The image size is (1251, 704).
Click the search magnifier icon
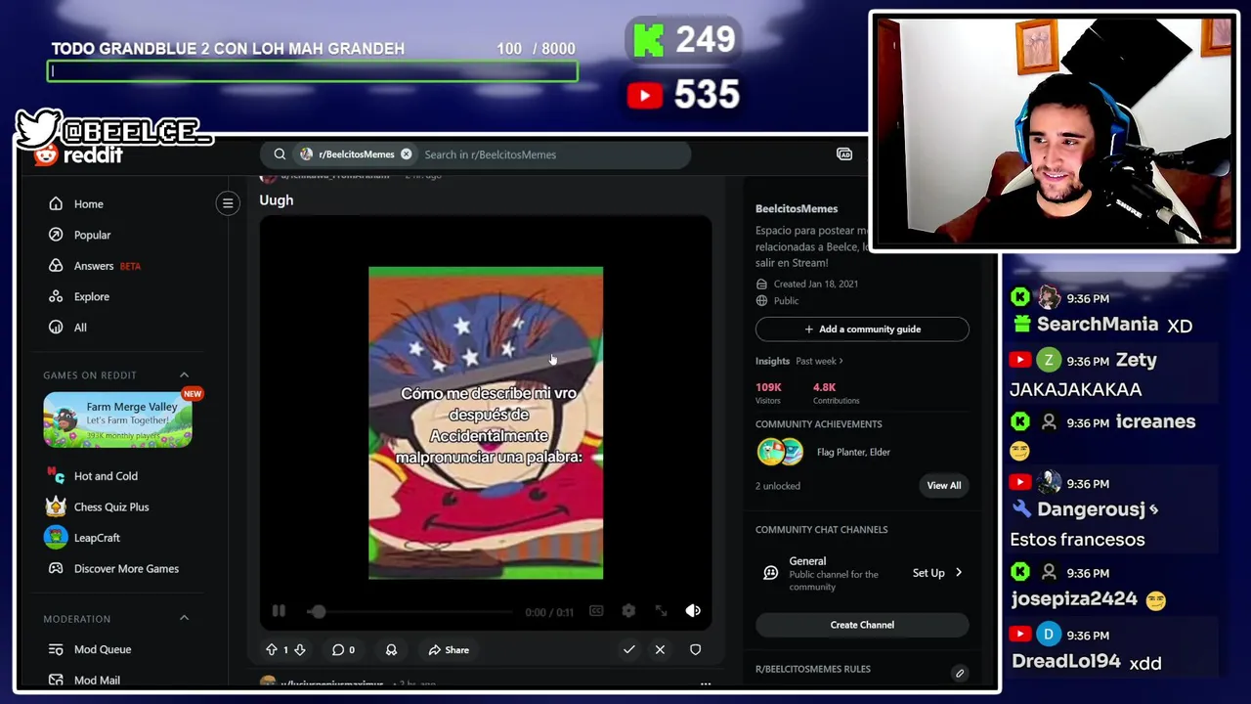click(280, 154)
